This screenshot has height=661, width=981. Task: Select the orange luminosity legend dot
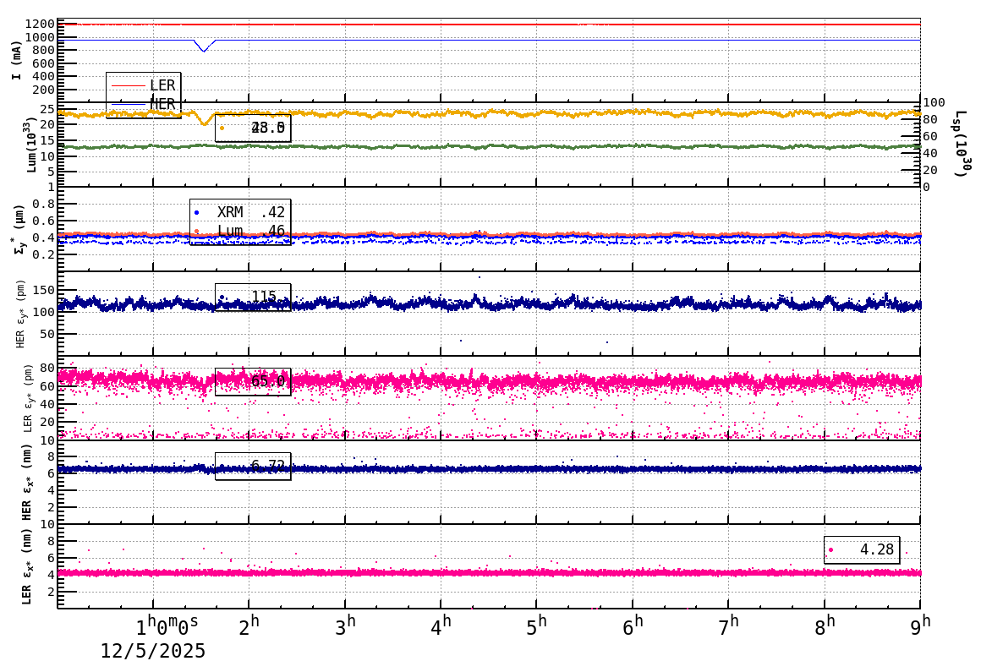(x=222, y=128)
